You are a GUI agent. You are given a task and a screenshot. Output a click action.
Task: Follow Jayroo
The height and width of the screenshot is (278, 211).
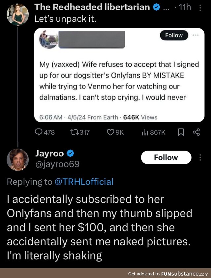point(166,157)
